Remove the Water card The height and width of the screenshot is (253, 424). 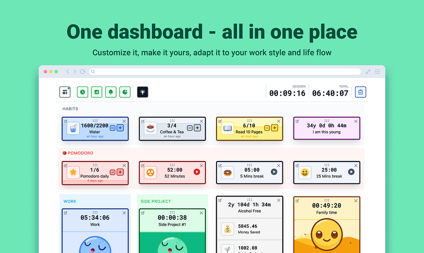[x=124, y=121]
